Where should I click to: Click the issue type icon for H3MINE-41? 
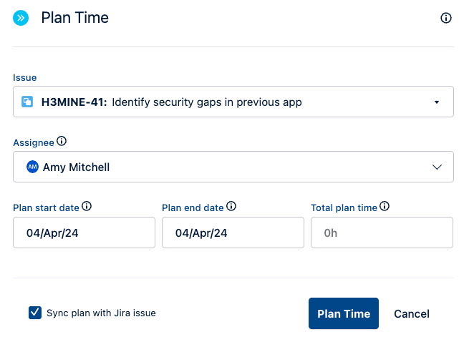pyautogui.click(x=27, y=102)
